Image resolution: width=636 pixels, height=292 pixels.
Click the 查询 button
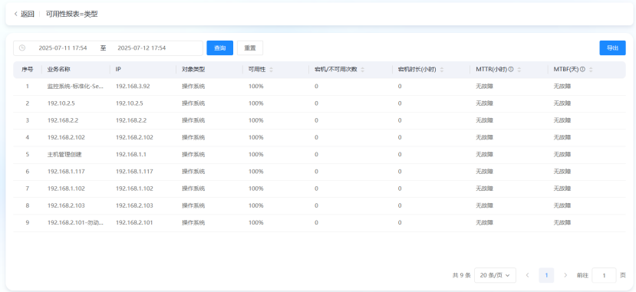[x=220, y=48]
